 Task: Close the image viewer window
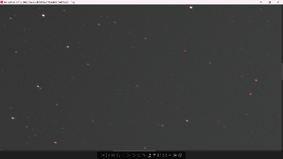pyautogui.click(x=278, y=2)
